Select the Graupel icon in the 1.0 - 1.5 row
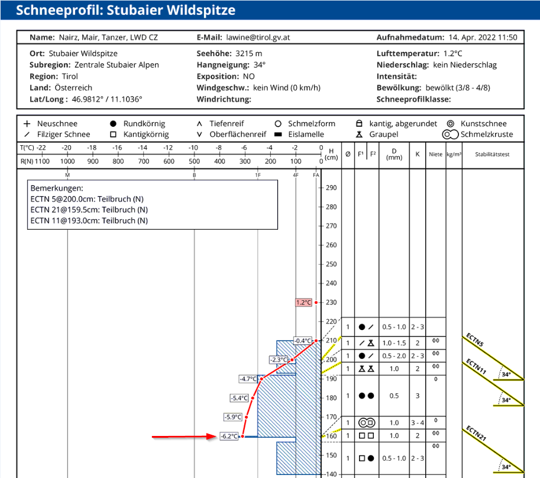The image size is (540, 478). tap(371, 343)
